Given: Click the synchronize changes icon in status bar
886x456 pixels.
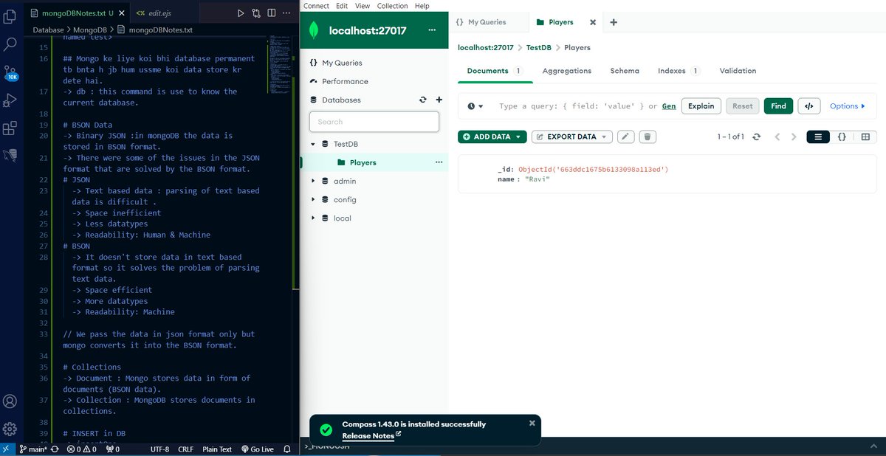Looking at the screenshot, I should 55,449.
